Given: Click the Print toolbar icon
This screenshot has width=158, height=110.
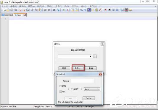Looking at the screenshot, I should (27, 10).
